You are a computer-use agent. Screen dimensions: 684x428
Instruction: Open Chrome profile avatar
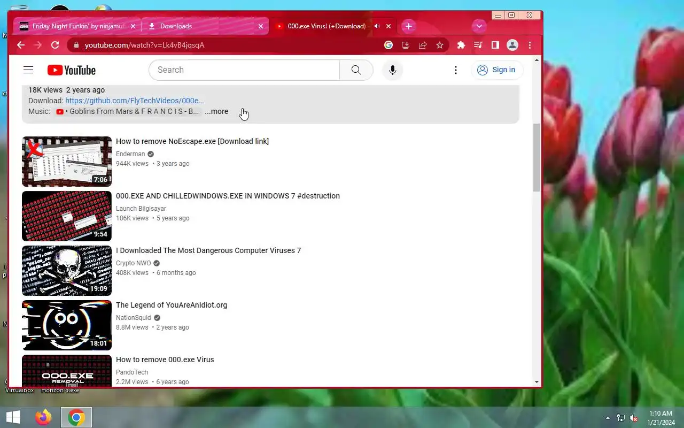[x=512, y=45]
